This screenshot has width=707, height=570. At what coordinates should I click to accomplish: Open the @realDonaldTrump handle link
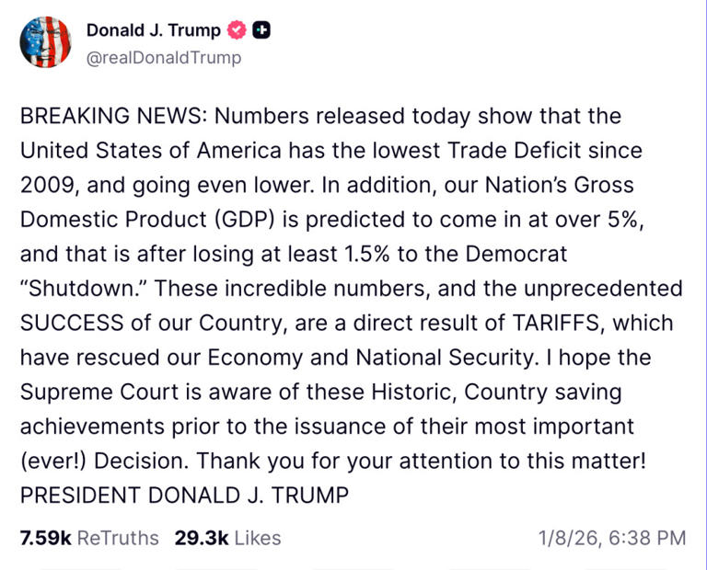pyautogui.click(x=164, y=57)
